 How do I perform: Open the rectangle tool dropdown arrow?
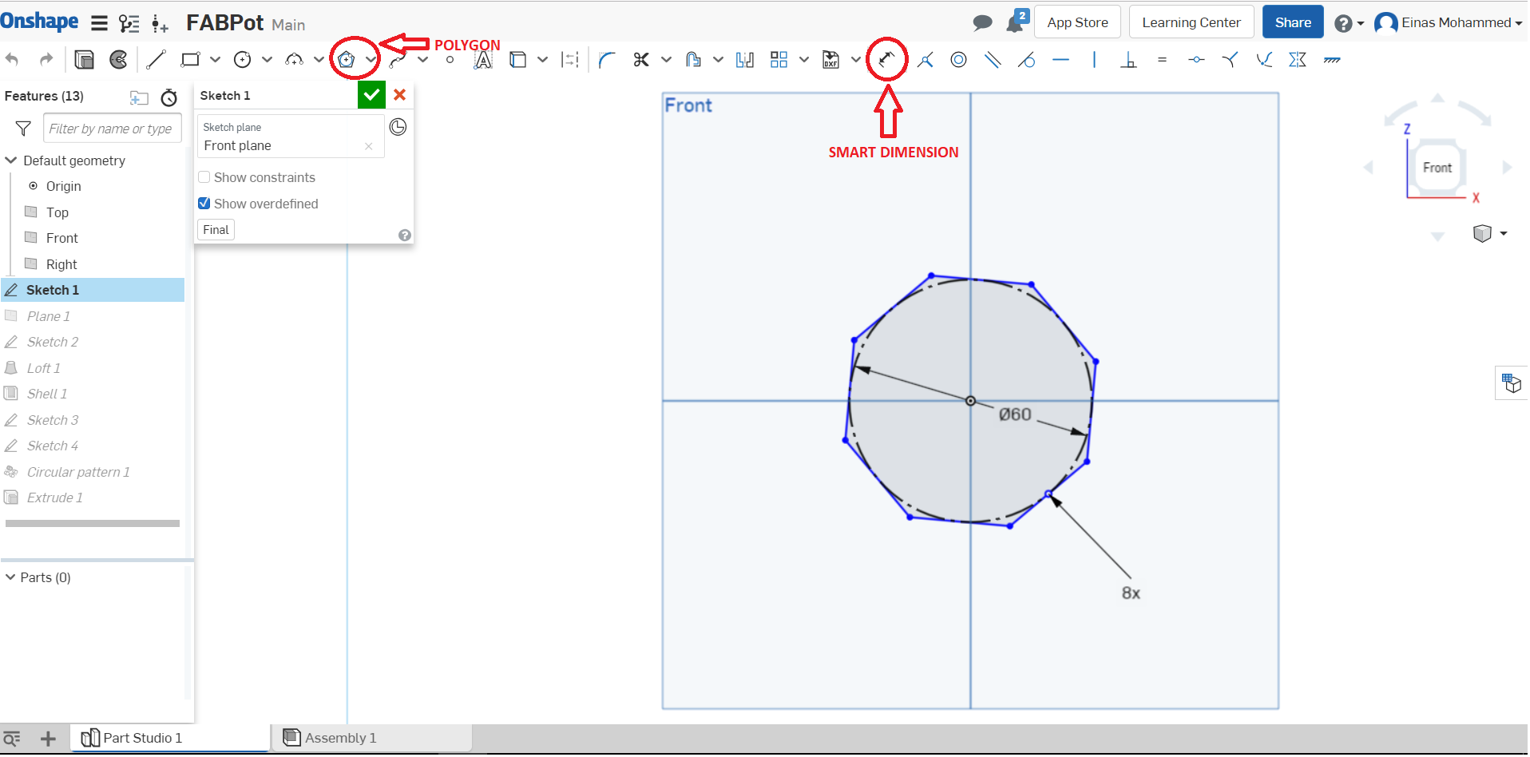(215, 59)
